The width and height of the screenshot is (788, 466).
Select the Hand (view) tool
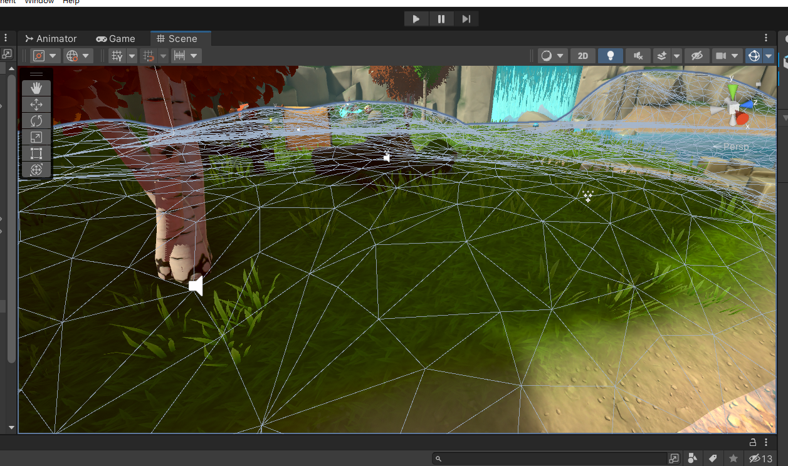click(36, 88)
